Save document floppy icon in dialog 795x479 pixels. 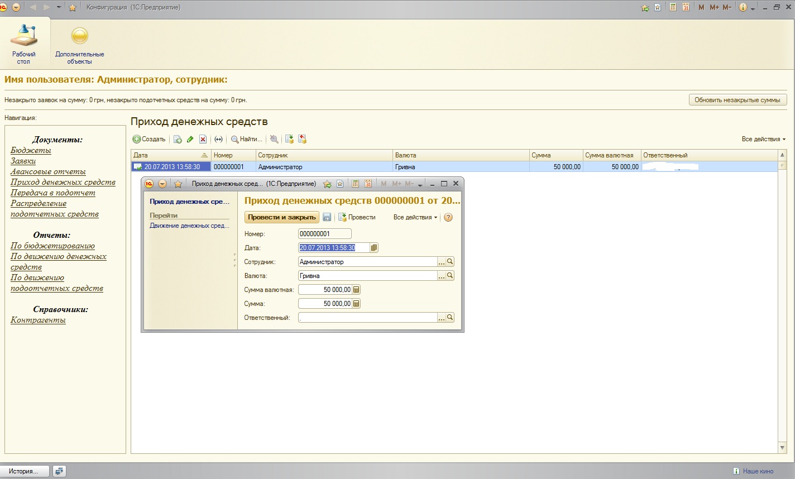point(327,217)
